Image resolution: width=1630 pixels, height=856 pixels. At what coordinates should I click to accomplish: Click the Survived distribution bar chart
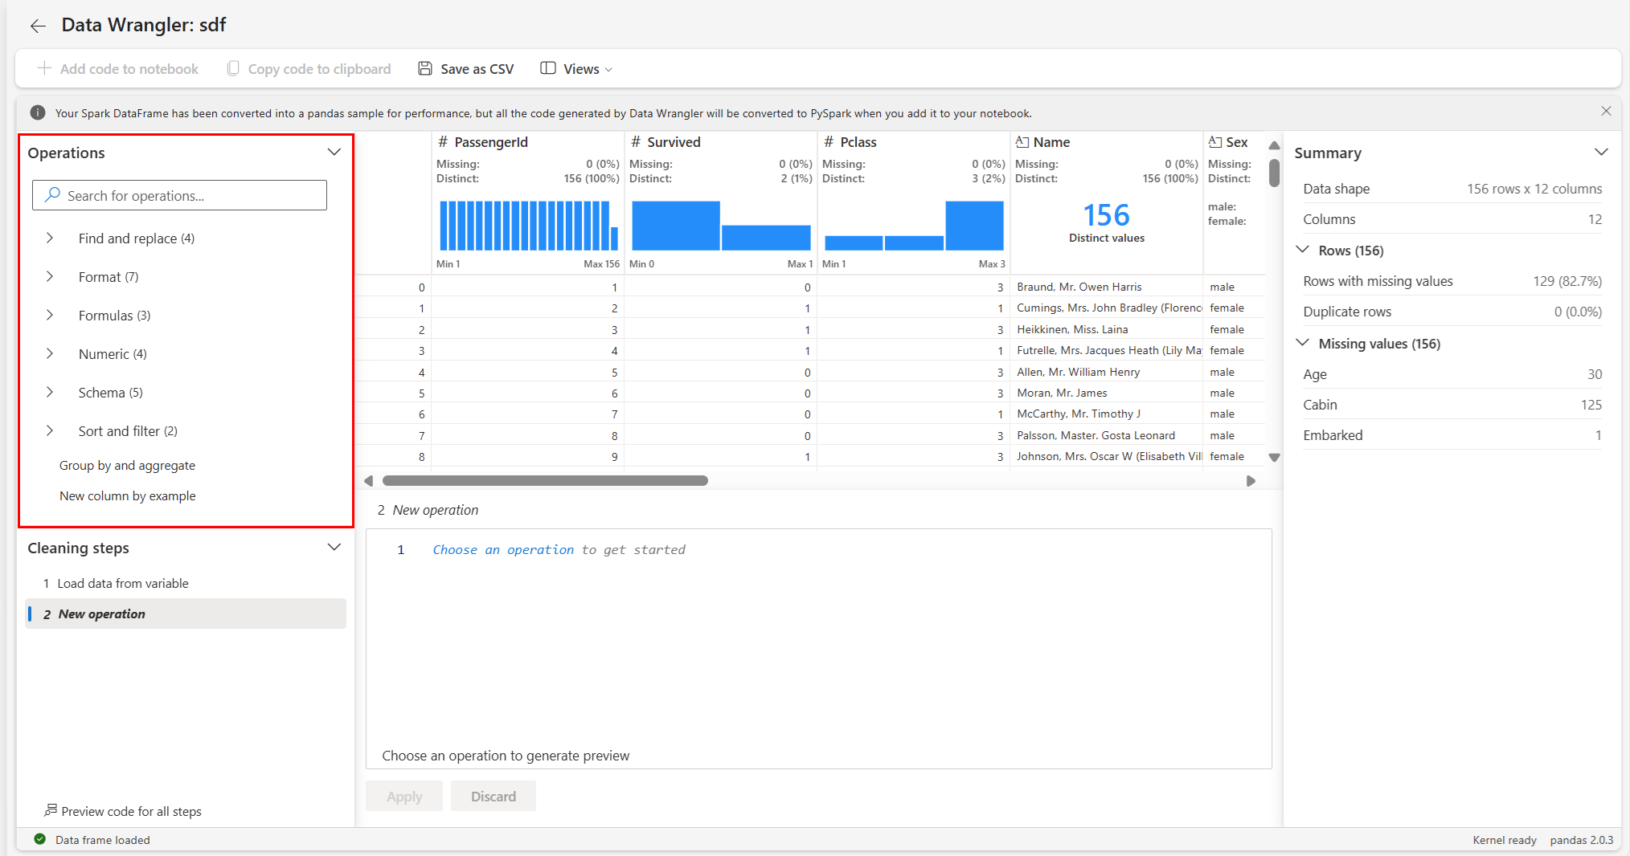(x=721, y=226)
